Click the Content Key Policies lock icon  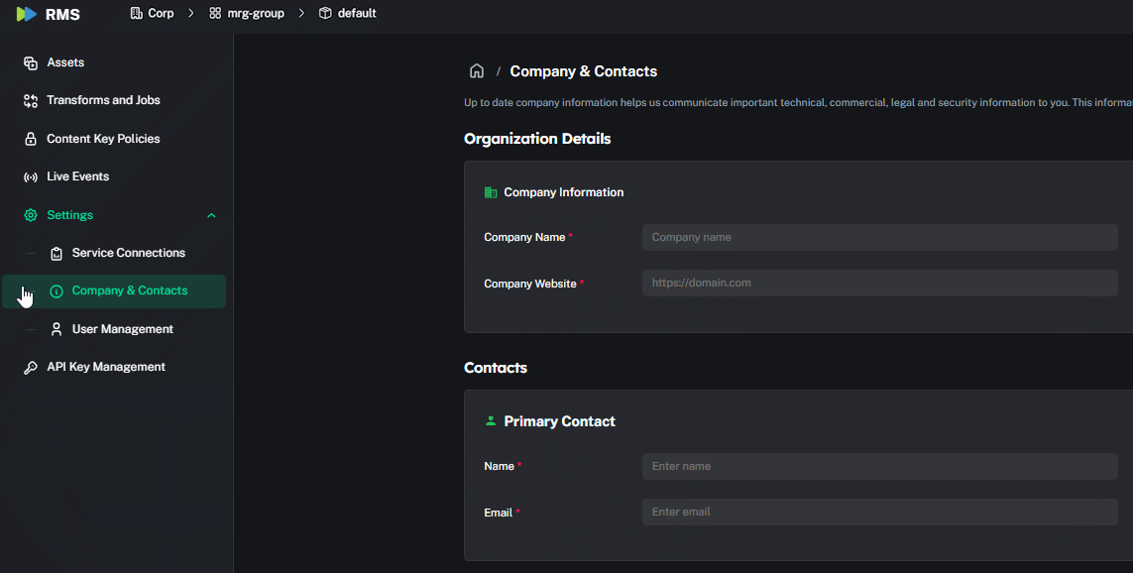(31, 139)
